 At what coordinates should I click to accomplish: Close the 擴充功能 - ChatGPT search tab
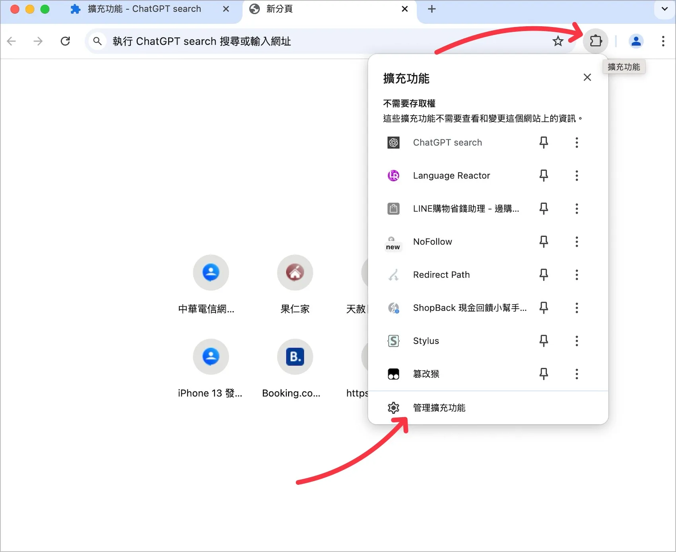[226, 9]
